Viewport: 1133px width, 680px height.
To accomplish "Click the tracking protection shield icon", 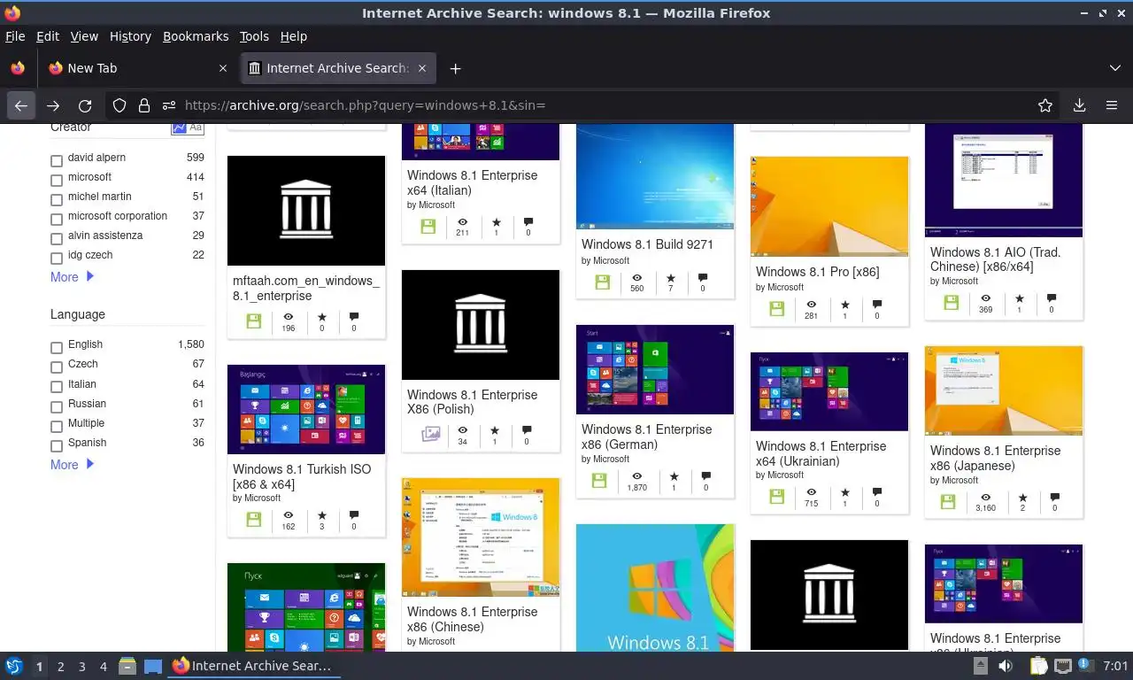I will 119,105.
